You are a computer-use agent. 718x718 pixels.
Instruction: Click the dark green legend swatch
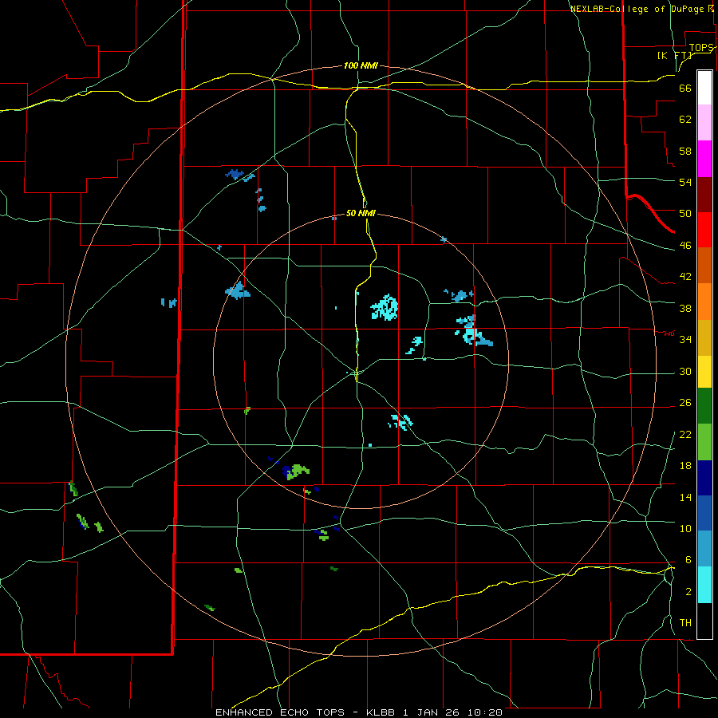(x=704, y=406)
